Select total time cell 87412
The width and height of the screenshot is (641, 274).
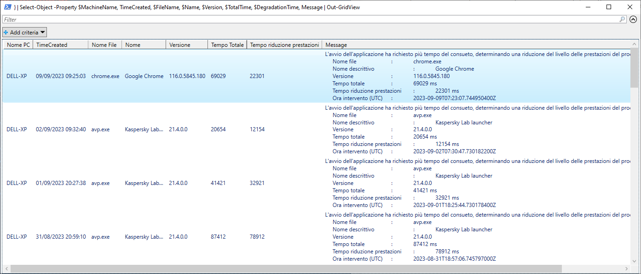218,237
